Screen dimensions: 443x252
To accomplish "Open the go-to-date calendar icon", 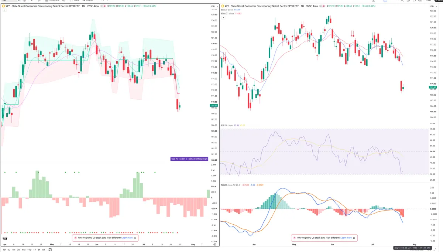I will click(x=49, y=250).
